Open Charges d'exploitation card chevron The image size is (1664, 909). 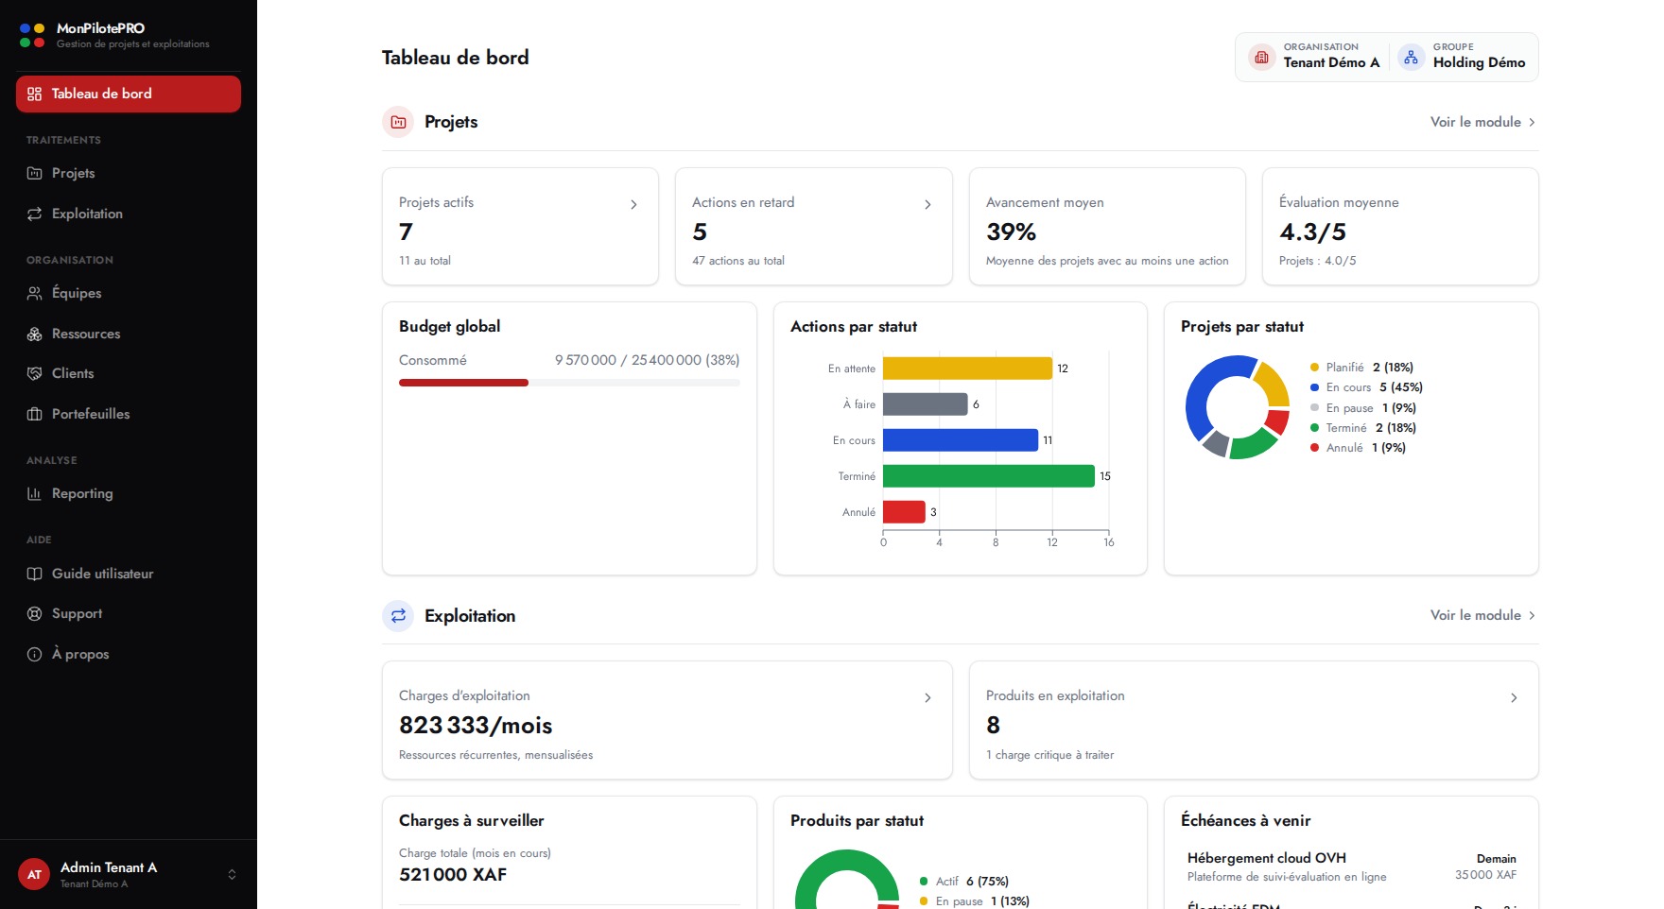(x=927, y=697)
